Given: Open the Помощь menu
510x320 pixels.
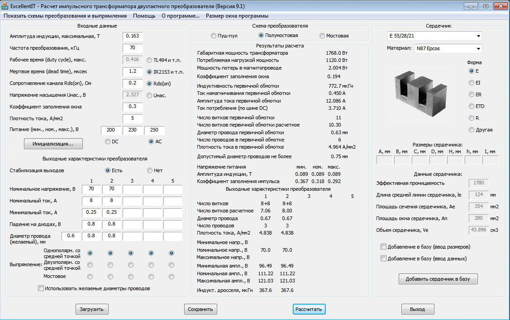Looking at the screenshot, I should coord(144,15).
